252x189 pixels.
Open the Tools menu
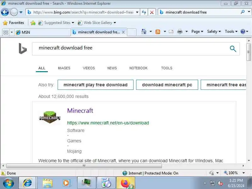pyautogui.click(x=231, y=31)
